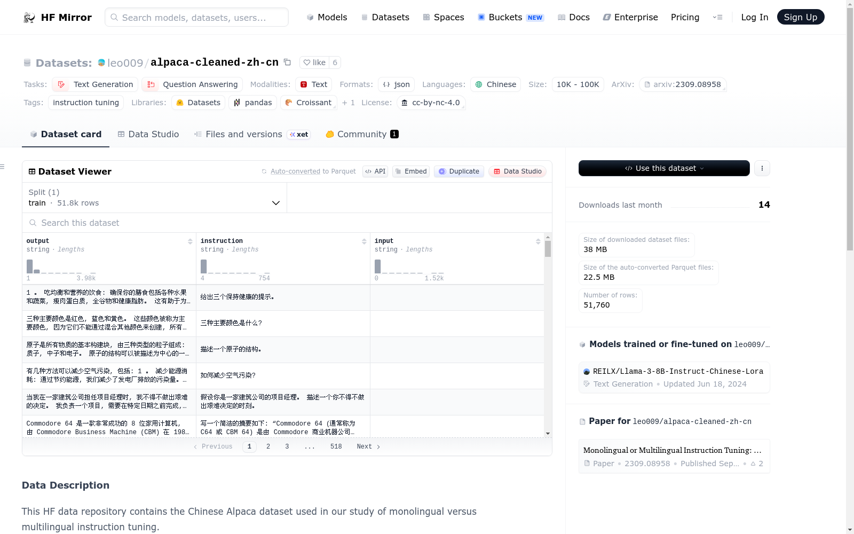The height and width of the screenshot is (534, 854).
Task: Click the instruction length histogram bar
Action: pyautogui.click(x=203, y=266)
